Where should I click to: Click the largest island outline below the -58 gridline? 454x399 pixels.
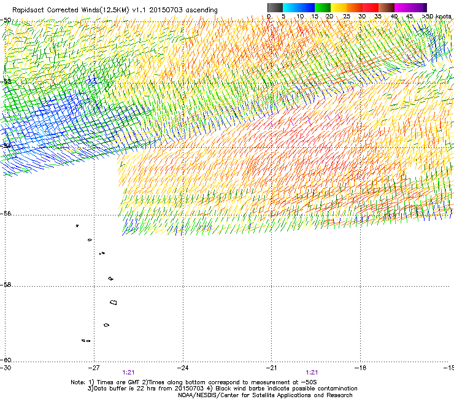113,303
